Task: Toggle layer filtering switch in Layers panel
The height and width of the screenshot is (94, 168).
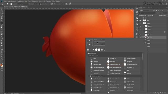Action: coord(167,10)
